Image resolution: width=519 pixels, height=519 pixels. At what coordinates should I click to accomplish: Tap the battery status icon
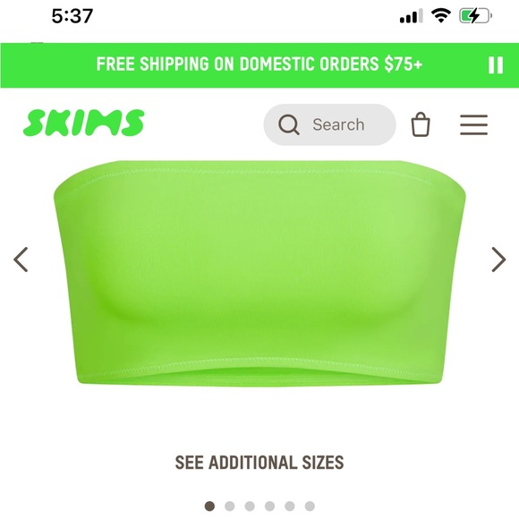475,16
